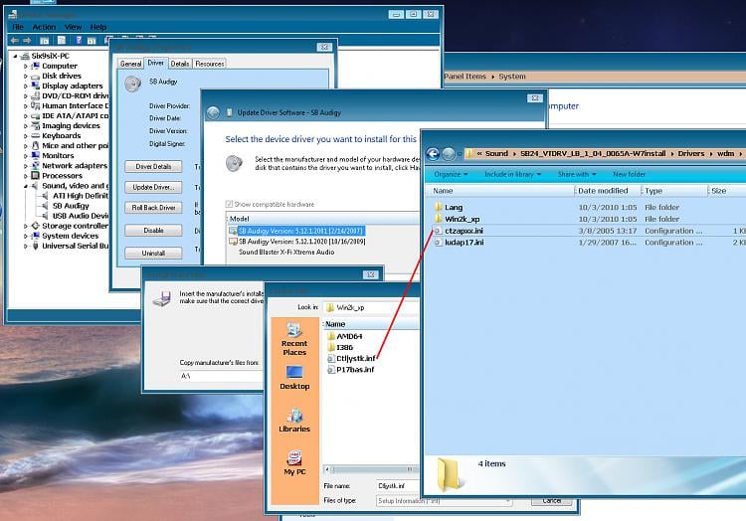Open My PC in the file dialog sidebar
Viewport: 746px width, 521px height.
point(294,462)
